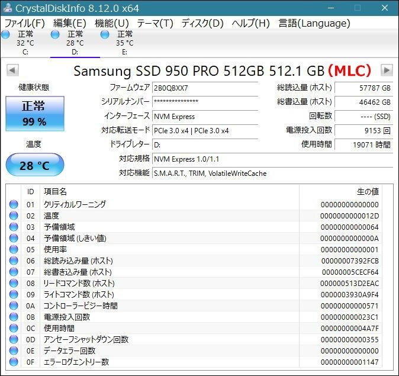
Task: Select the ライトコマンド数 (ホスト) row label
Action: pos(79,294)
